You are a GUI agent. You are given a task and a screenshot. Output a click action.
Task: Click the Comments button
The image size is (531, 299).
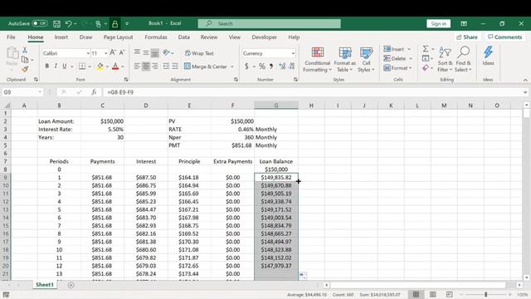click(x=505, y=37)
